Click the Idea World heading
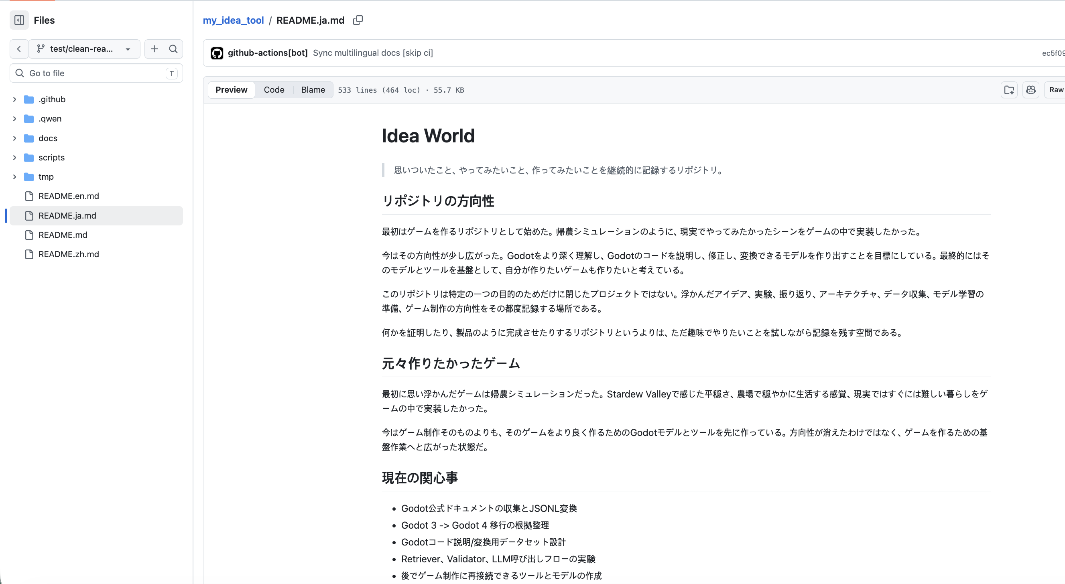This screenshot has width=1065, height=584. pyautogui.click(x=428, y=136)
